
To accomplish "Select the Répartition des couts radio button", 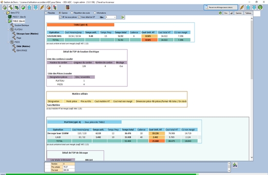I will [x=72, y=13].
